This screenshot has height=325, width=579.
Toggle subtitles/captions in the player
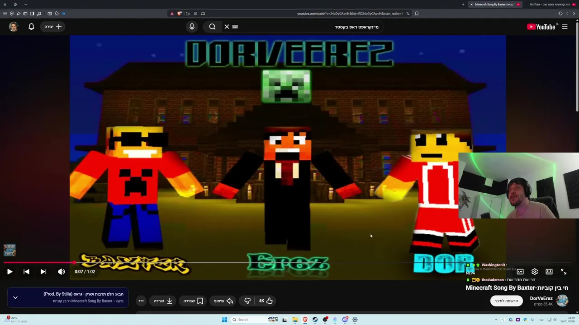click(x=520, y=272)
